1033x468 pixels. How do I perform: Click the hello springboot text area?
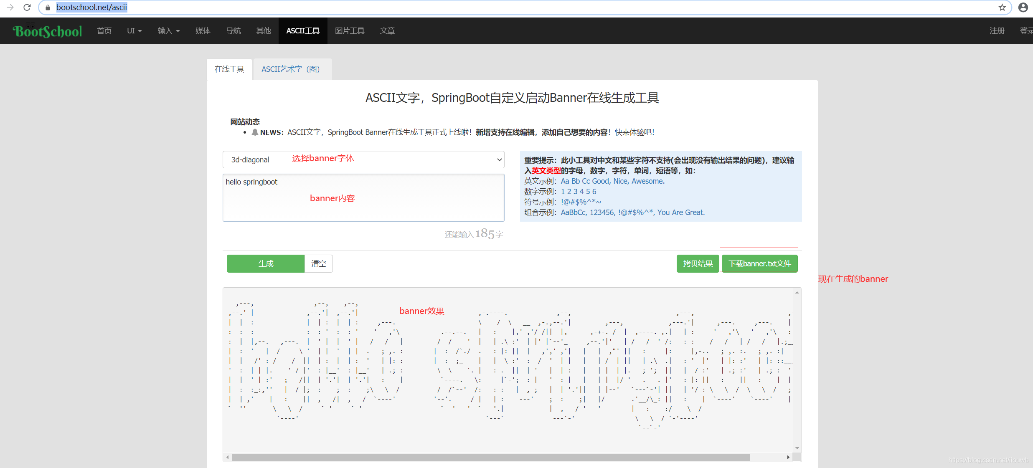coord(363,197)
